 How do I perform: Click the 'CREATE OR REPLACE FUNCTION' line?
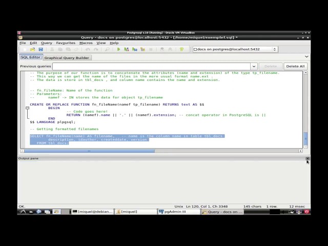[117, 105]
